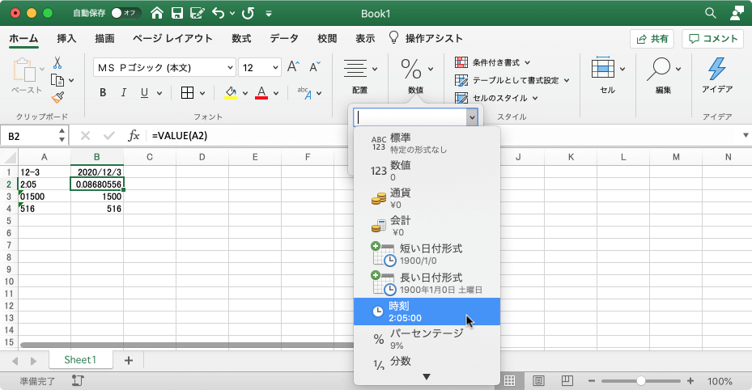Open 操作アシスト tell me helper
The height and width of the screenshot is (390, 752).
coord(426,38)
